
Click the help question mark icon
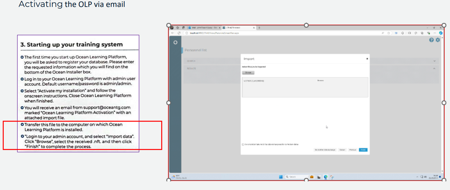pos(431,40)
